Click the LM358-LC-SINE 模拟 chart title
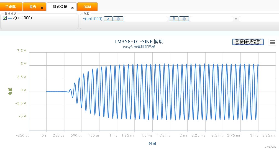Viewport: 279px width, 149px height. pyautogui.click(x=139, y=42)
